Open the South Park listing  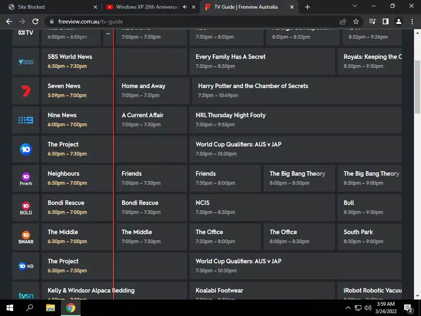370,237
